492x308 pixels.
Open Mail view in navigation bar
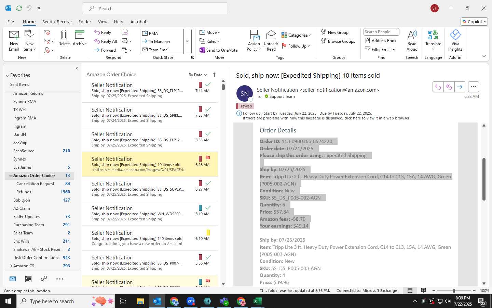coord(13,279)
